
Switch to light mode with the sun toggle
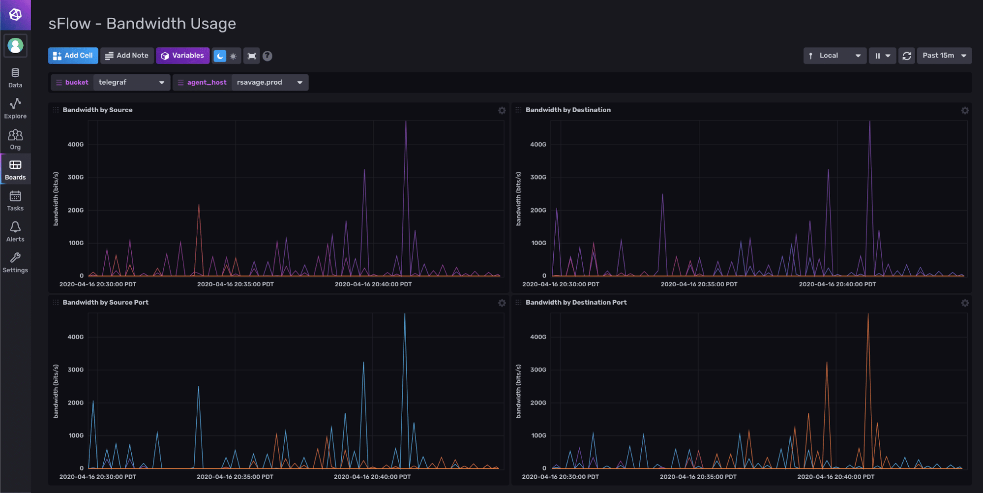[x=234, y=56]
